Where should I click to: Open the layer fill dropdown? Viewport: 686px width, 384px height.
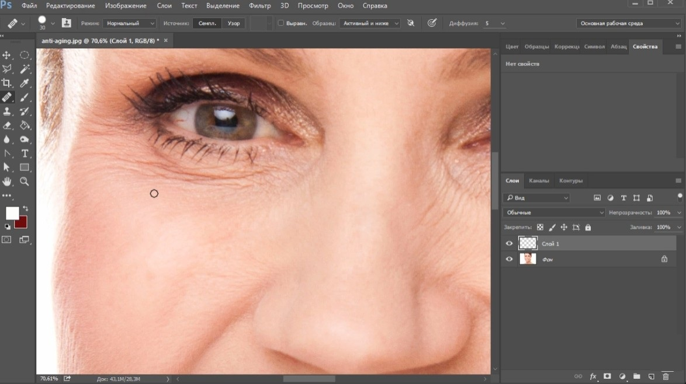[x=679, y=227]
